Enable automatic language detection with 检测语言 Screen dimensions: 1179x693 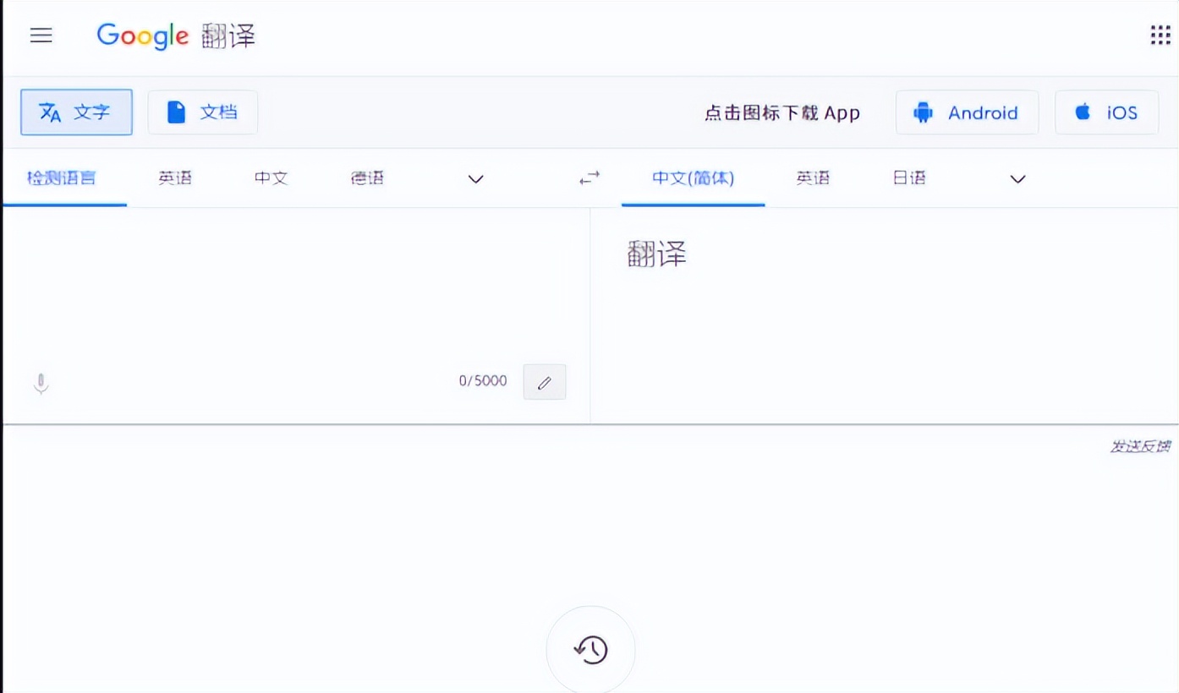[x=63, y=178]
